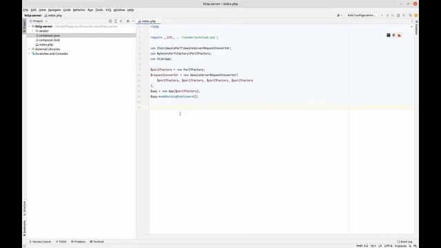This screenshot has width=441, height=248.
Task: Click the orange IDE updates icon
Action: (x=416, y=15)
